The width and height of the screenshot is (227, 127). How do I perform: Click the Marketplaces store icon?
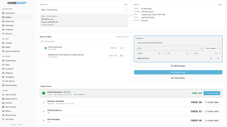3,85
